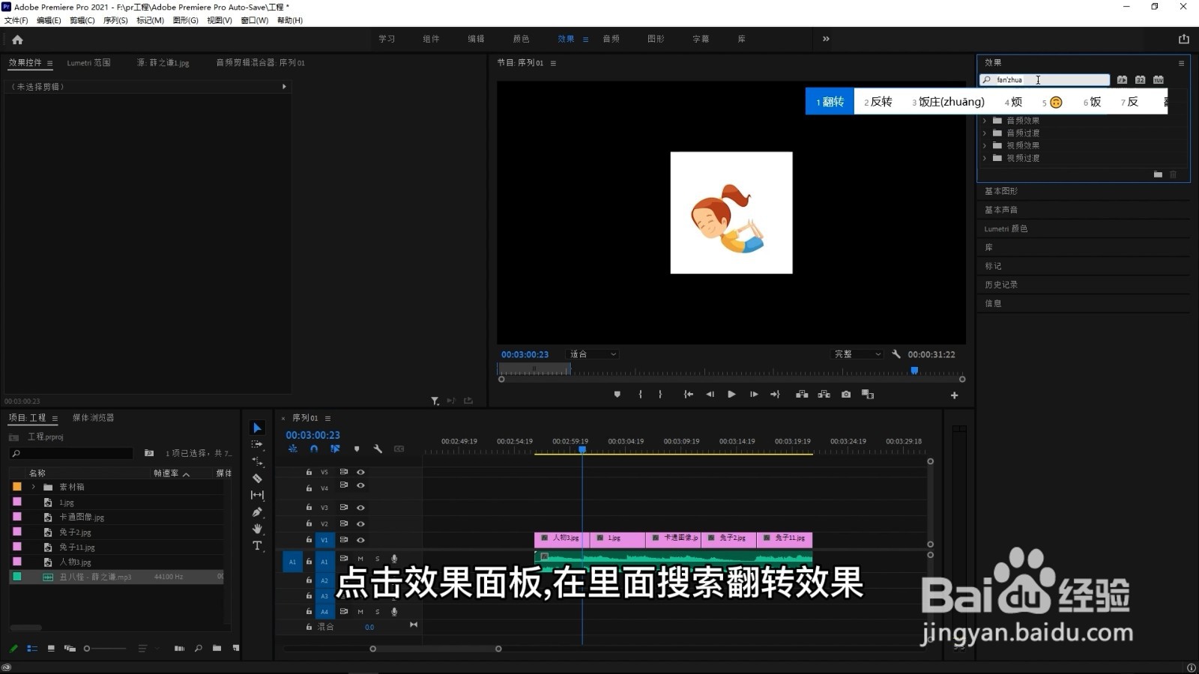This screenshot has height=674, width=1199.
Task: Click the timeline add marker icon
Action: point(357,449)
